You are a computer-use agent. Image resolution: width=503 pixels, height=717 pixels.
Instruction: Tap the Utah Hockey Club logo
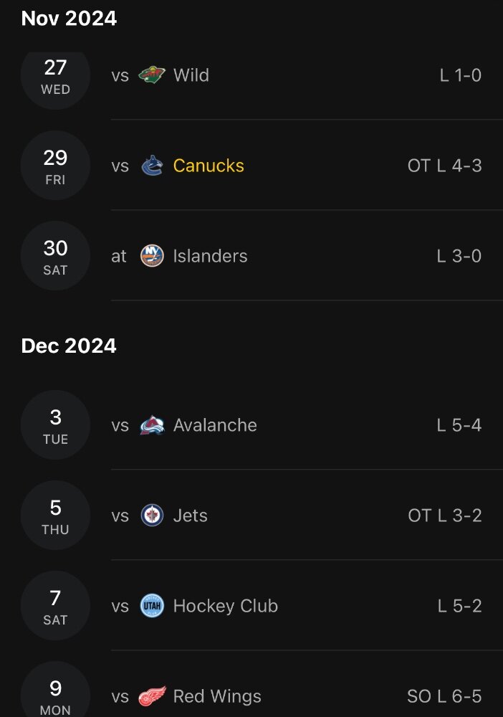(152, 606)
